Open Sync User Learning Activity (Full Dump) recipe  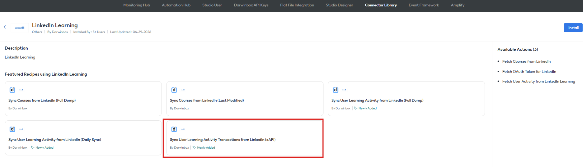[x=406, y=99]
